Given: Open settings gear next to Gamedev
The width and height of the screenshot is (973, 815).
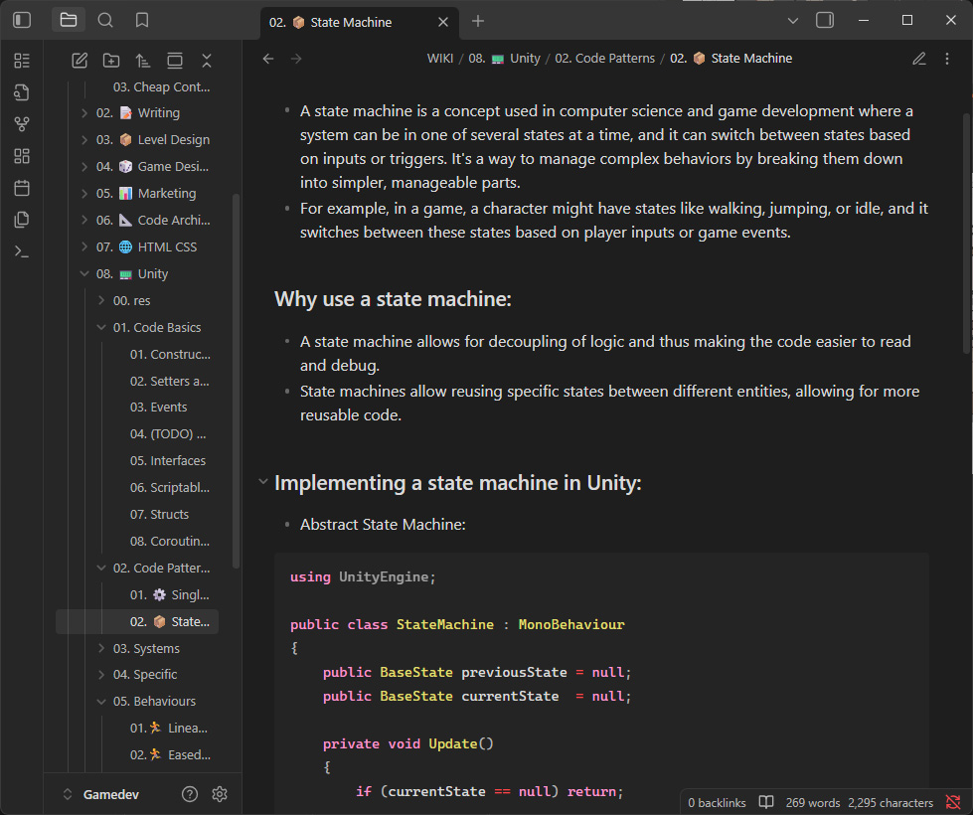Looking at the screenshot, I should click(220, 794).
